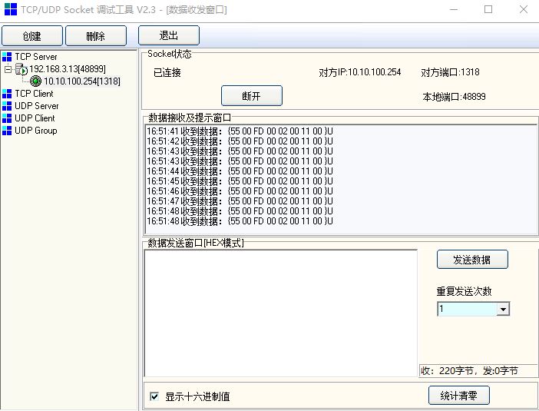Screen dimensions: 539x411
Task: Click the TCP Server grid icon
Action: click(x=7, y=57)
